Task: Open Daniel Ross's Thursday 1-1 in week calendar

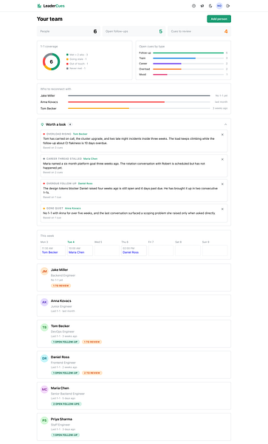Action: click(134, 250)
